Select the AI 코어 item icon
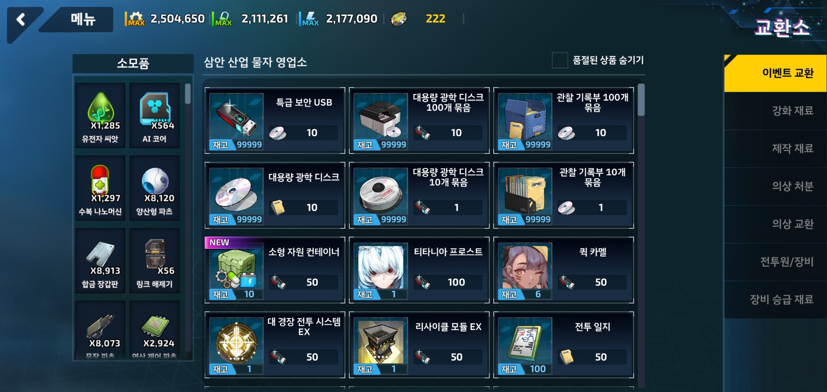This screenshot has height=392, width=827. pyautogui.click(x=154, y=107)
